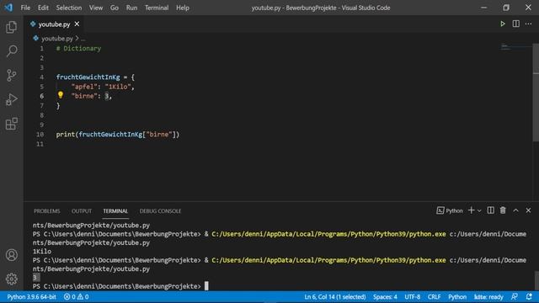
Task: Open notifications bell in status bar
Action: coord(529,297)
